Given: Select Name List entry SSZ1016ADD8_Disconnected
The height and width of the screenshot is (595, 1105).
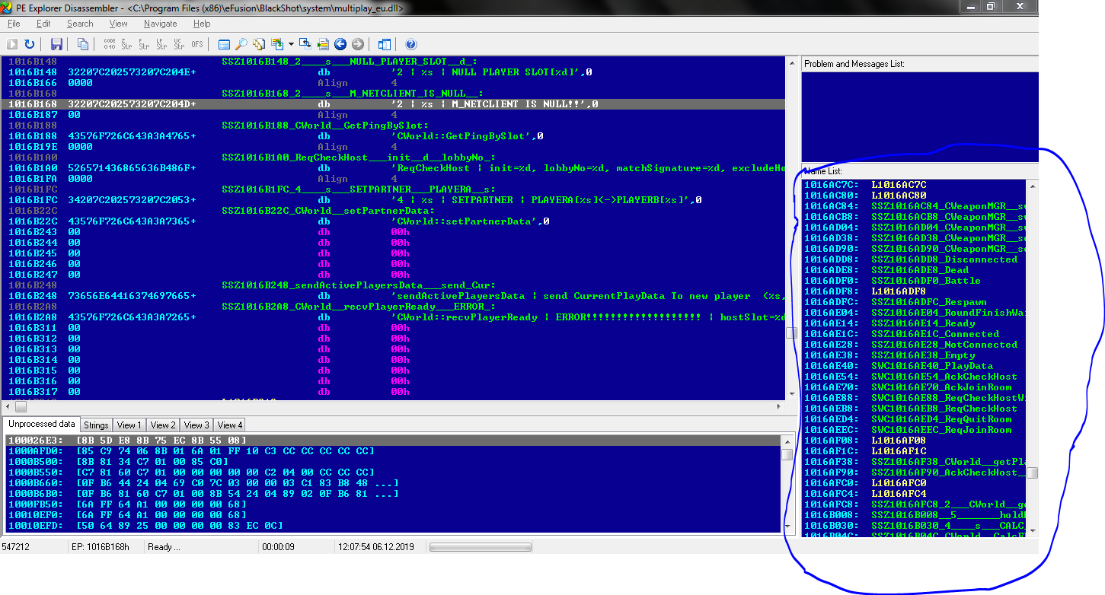Looking at the screenshot, I should [x=914, y=259].
